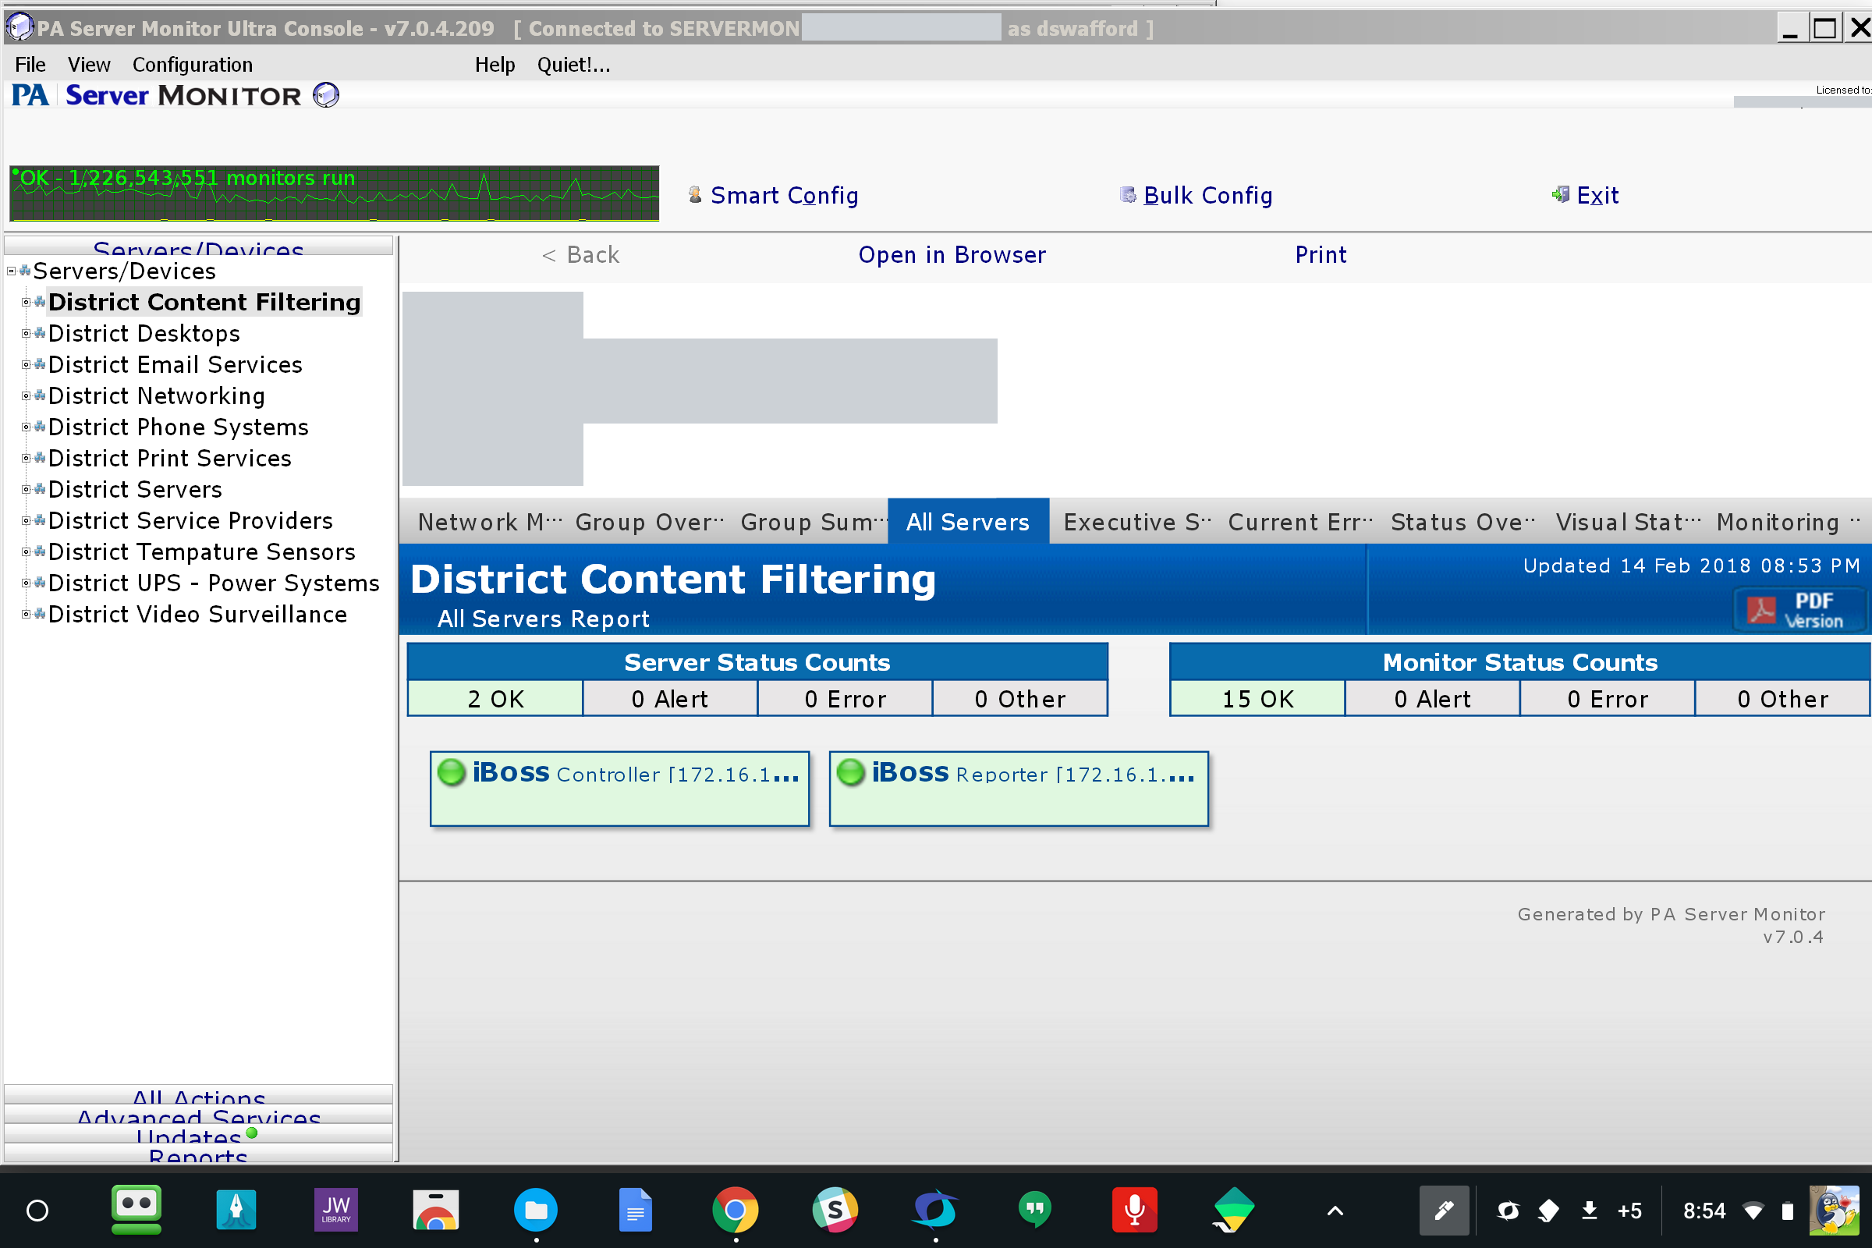
Task: Click the group icon next to District Networking
Action: [40, 395]
